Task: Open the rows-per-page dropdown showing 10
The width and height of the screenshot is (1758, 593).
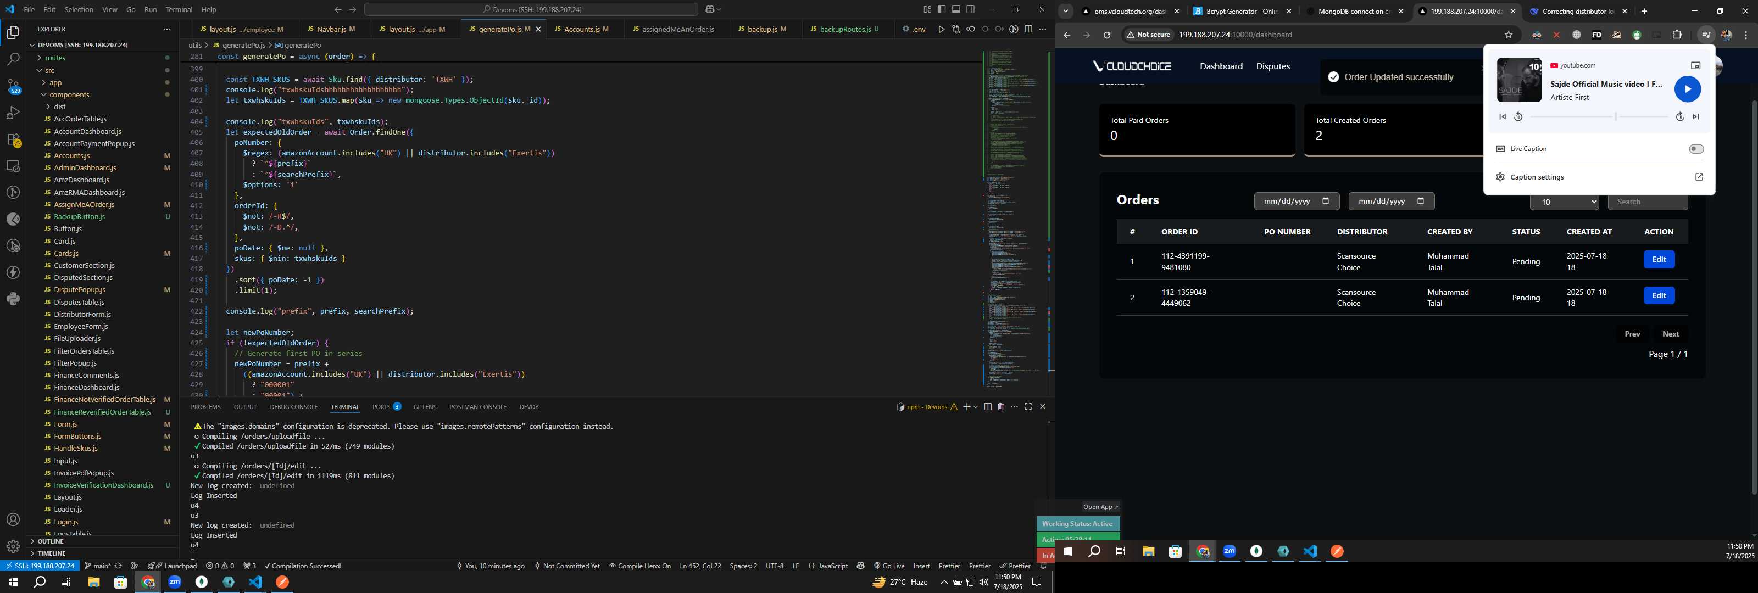Action: [x=1564, y=202]
